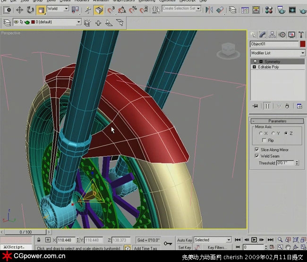The image size is (307, 262).
Task: Select Y mirror axis
Action: (x=273, y=133)
